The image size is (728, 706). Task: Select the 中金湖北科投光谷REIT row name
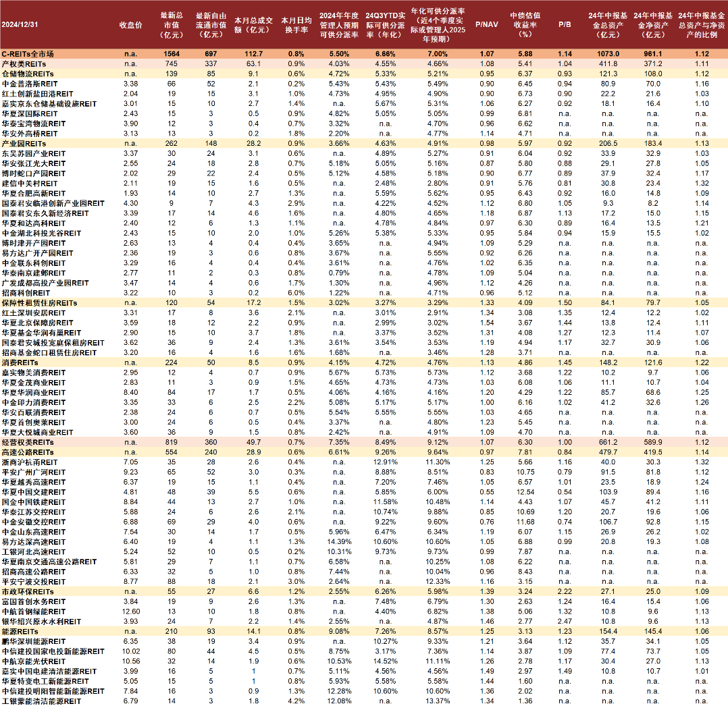coord(41,234)
